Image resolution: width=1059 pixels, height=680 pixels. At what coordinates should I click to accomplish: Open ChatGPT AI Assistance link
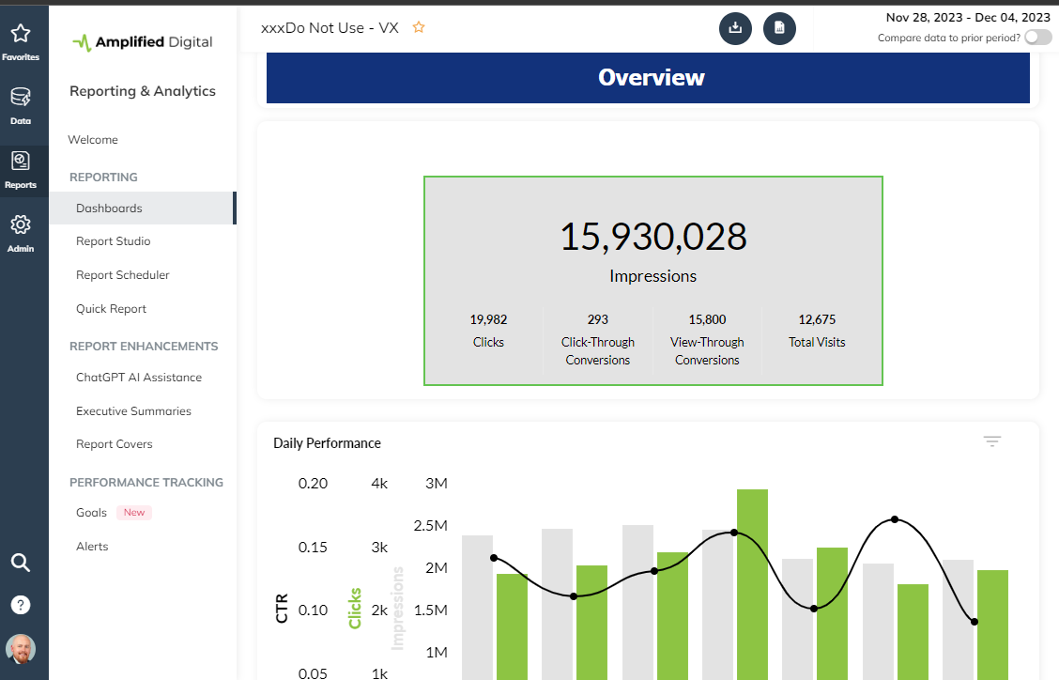(x=138, y=378)
